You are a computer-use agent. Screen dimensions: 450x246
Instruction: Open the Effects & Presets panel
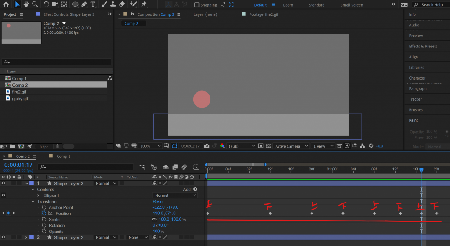(423, 46)
